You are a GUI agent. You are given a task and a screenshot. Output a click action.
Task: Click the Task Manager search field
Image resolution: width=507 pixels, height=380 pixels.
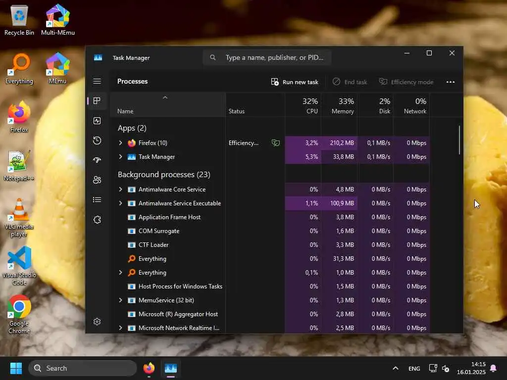(267, 57)
